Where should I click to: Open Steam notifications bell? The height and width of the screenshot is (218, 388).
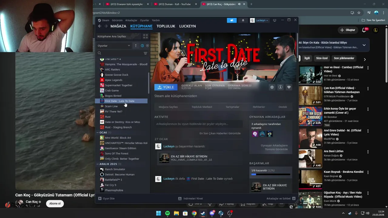(243, 20)
